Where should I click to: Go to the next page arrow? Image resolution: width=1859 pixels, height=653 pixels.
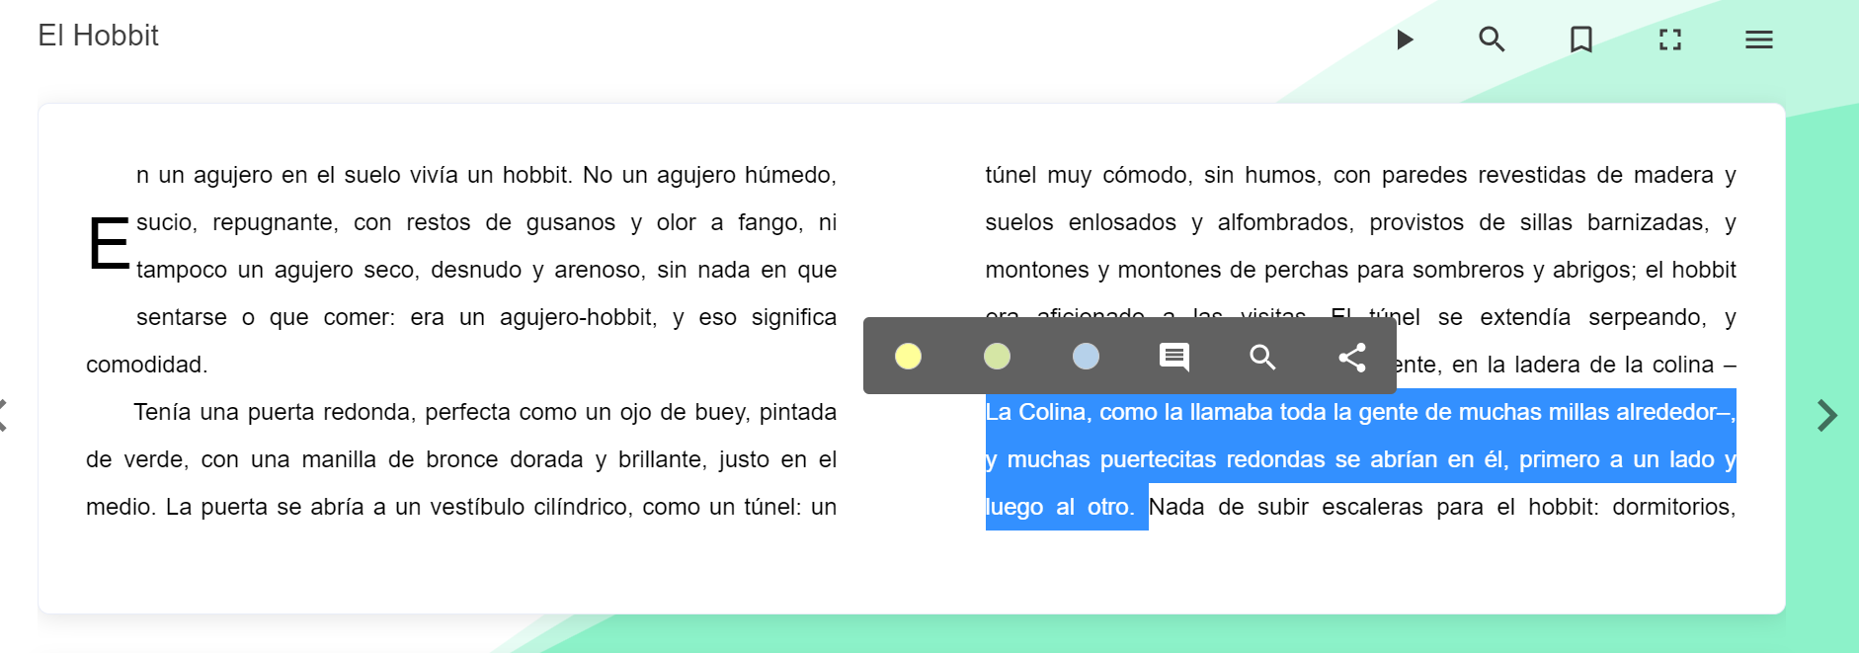click(x=1826, y=416)
